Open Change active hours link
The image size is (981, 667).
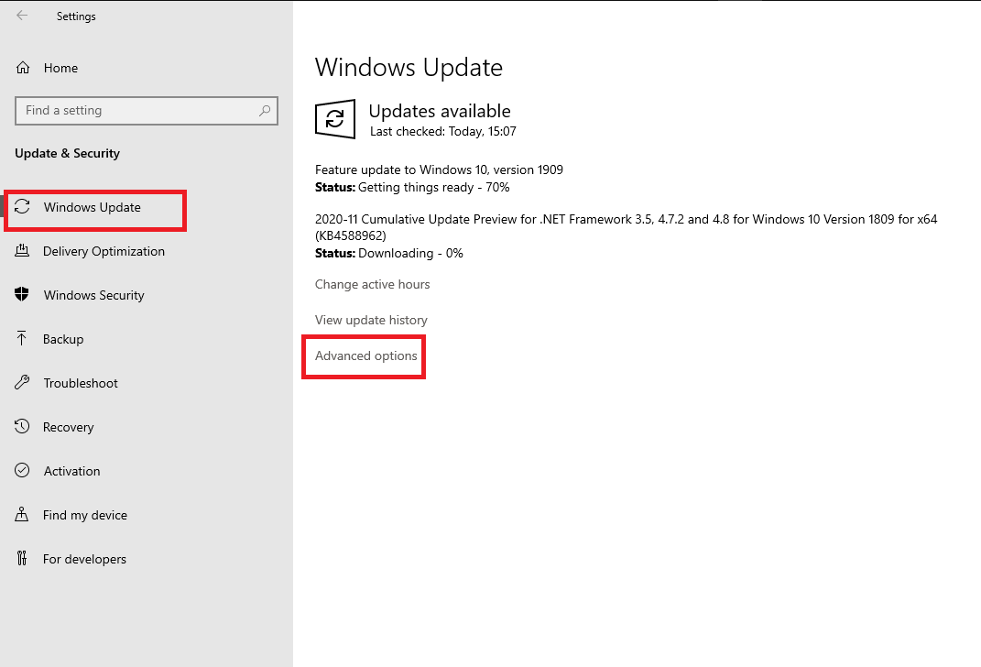point(372,284)
